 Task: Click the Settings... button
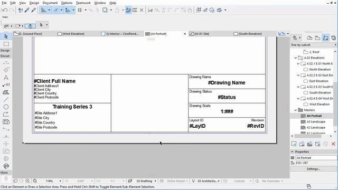pos(313,169)
